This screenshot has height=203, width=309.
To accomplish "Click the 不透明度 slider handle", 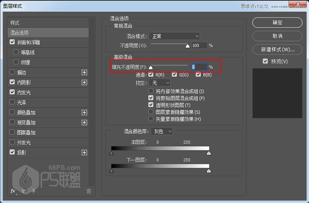I will pyautogui.click(x=187, y=46).
